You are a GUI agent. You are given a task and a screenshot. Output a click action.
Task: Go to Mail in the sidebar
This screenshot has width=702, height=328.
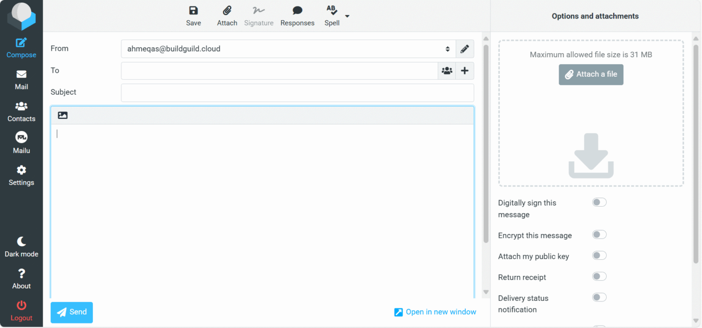point(21,79)
